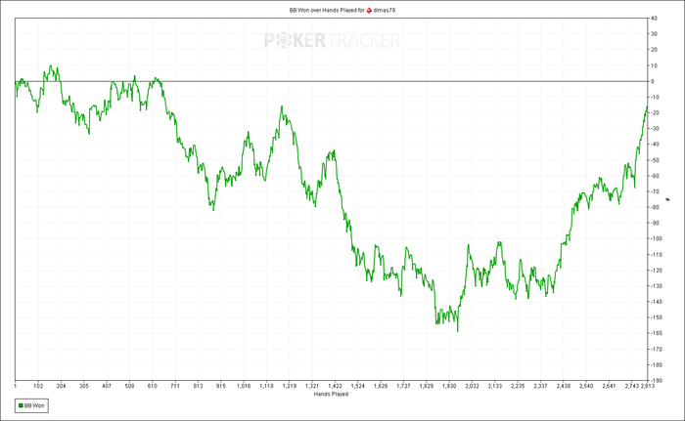
Task: Click x-axis tick label 2,540
Action: (586, 386)
